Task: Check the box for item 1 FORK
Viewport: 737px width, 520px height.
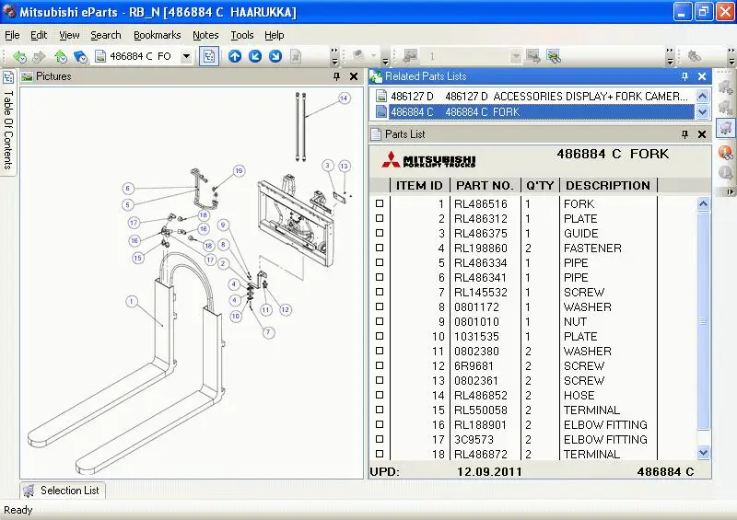Action: [380, 203]
